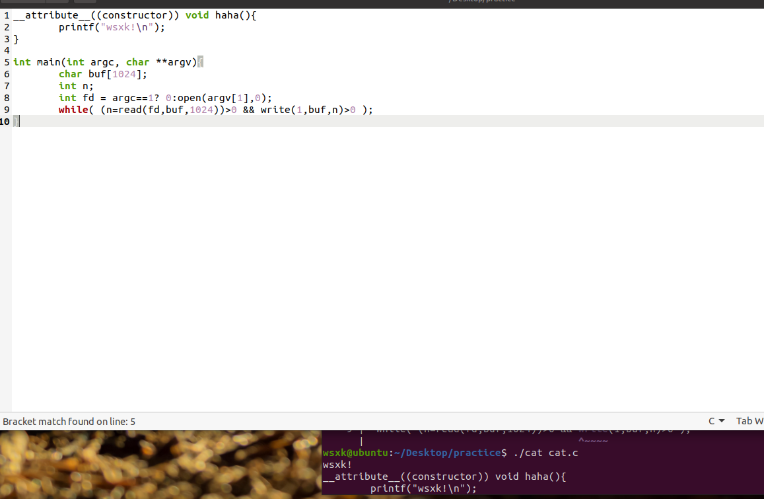Click the printf output line in the terminal
Image resolution: width=764 pixels, height=499 pixels.
[x=423, y=488]
